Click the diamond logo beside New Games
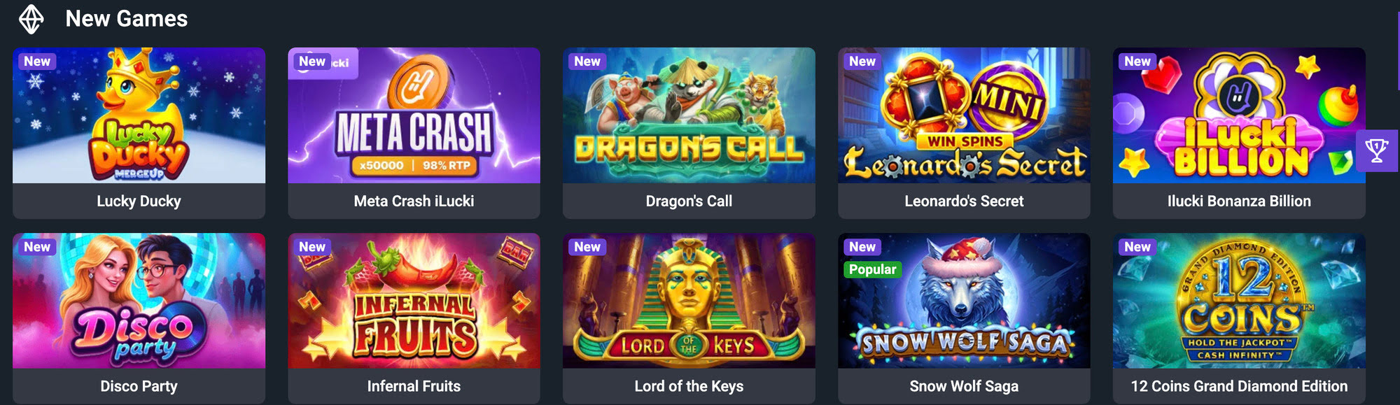The image size is (1400, 405). [x=31, y=19]
